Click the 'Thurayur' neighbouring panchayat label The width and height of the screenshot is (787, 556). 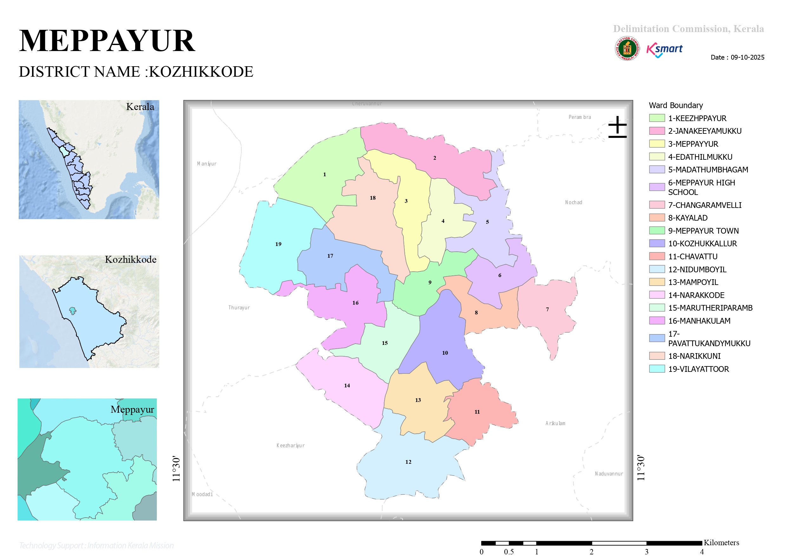tap(239, 307)
